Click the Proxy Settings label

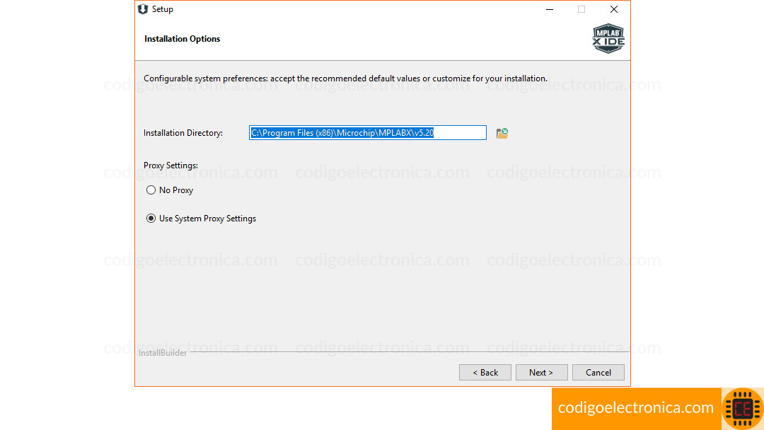click(170, 165)
